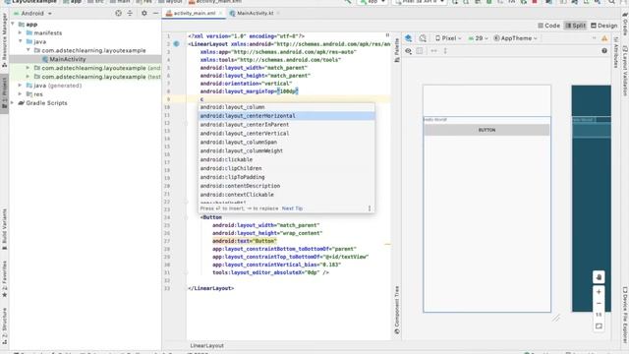Click LinearLayout breadcrumb at editor bottom
629x354 pixels.
click(x=207, y=345)
